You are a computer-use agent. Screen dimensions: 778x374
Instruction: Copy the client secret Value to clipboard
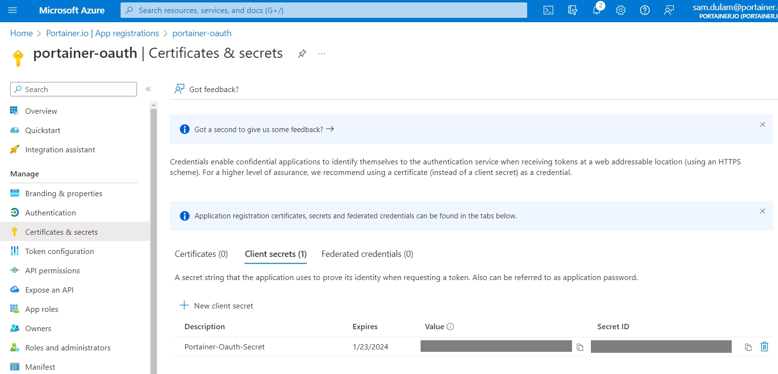pyautogui.click(x=580, y=347)
